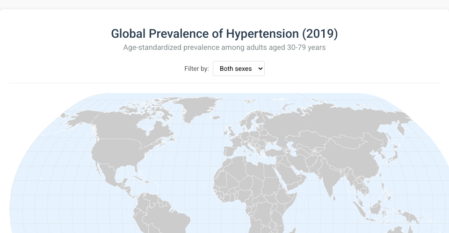Select Kazakhstan on the map
Screen dimensions: 449x233
311,140
